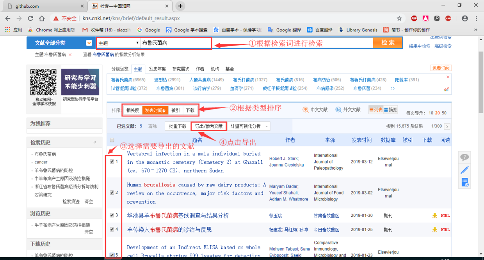Uncheck result row 2 checkbox
Screen dimensions: 484x260
coord(112,193)
